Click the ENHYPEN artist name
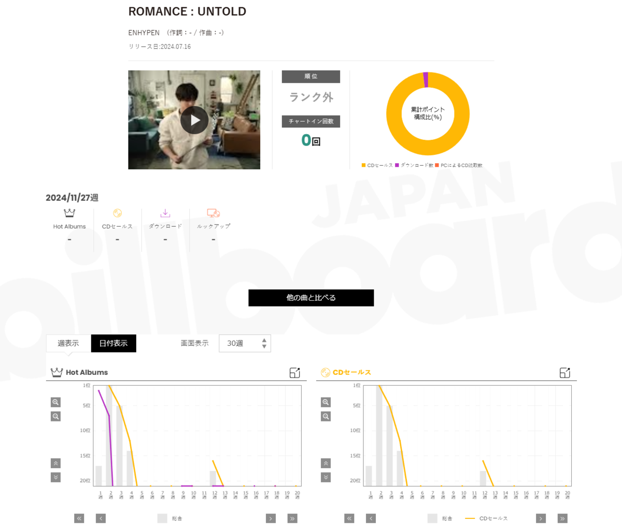This screenshot has width=622, height=524. [x=144, y=33]
